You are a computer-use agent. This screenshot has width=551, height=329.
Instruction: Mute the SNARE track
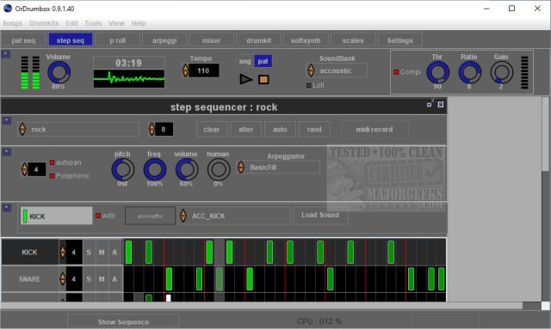tap(102, 279)
